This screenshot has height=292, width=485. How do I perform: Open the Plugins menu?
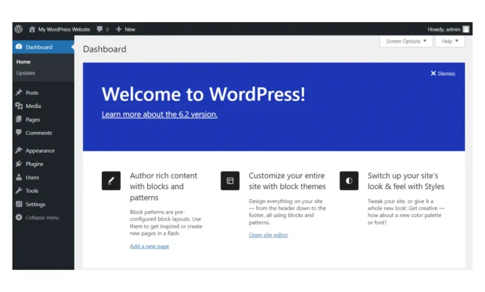tap(34, 164)
